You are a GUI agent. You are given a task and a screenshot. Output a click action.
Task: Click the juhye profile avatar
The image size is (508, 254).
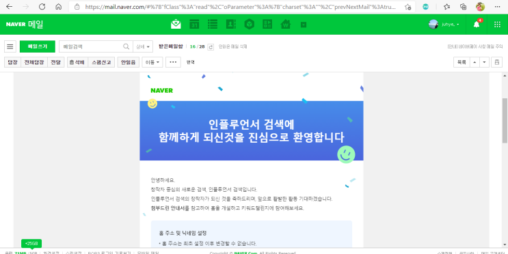(433, 25)
